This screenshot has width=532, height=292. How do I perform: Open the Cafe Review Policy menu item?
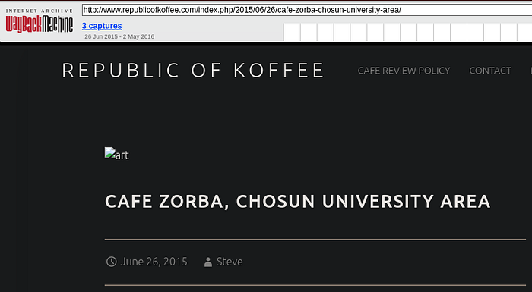coord(404,71)
